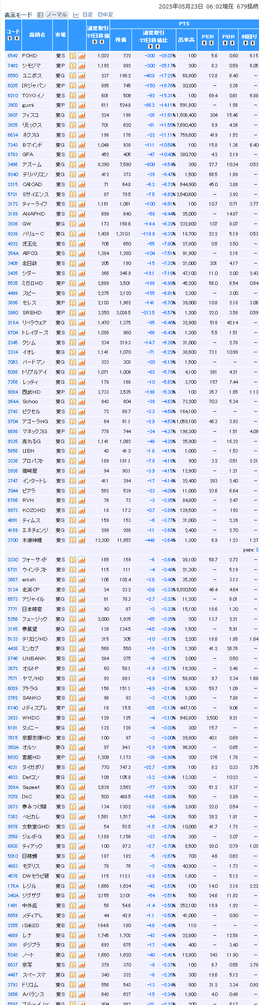The image size is (267, 1005).
Task: Go to page 2 link
Action: [x=257, y=549]
